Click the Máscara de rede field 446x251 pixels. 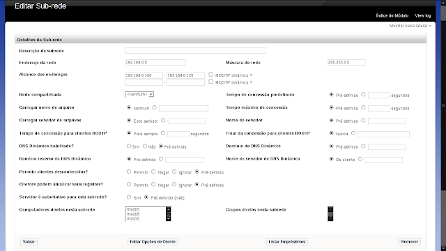click(346, 62)
